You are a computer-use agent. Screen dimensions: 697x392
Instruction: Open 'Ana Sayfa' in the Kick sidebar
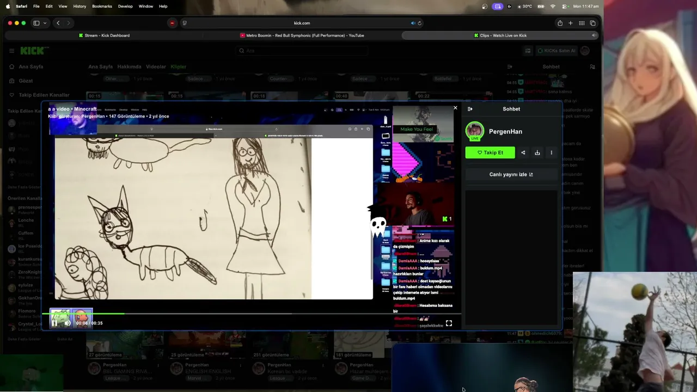tap(30, 66)
